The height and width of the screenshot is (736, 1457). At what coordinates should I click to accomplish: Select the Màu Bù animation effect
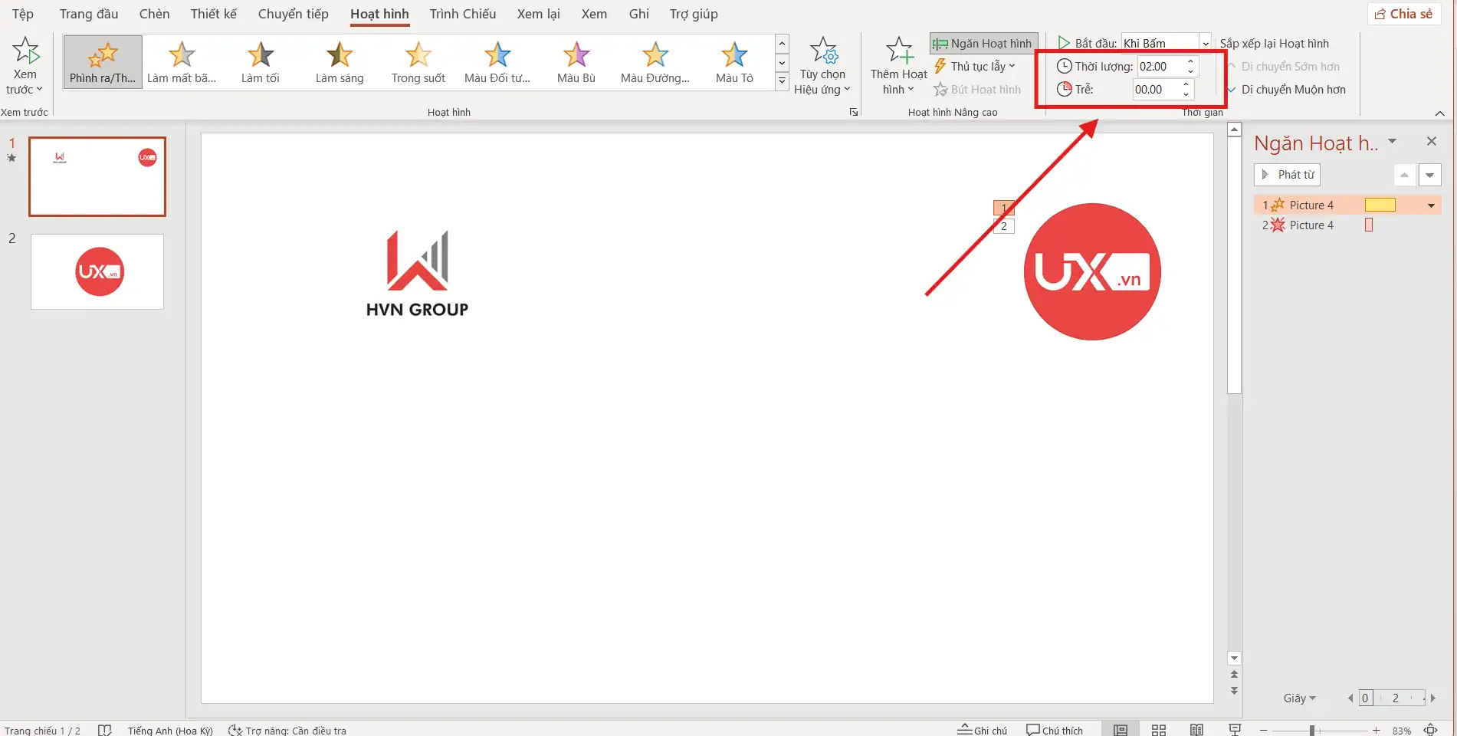(x=576, y=62)
